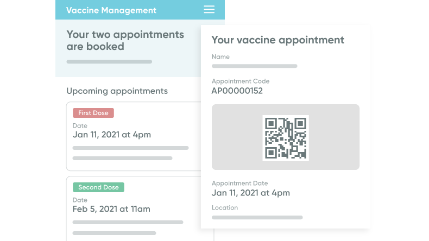The image size is (429, 241).
Task: Click the appointment QR code
Action: (285, 138)
